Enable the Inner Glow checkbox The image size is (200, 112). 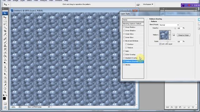(124, 37)
